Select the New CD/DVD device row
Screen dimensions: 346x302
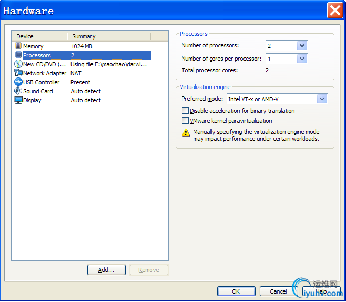pyautogui.click(x=83, y=64)
